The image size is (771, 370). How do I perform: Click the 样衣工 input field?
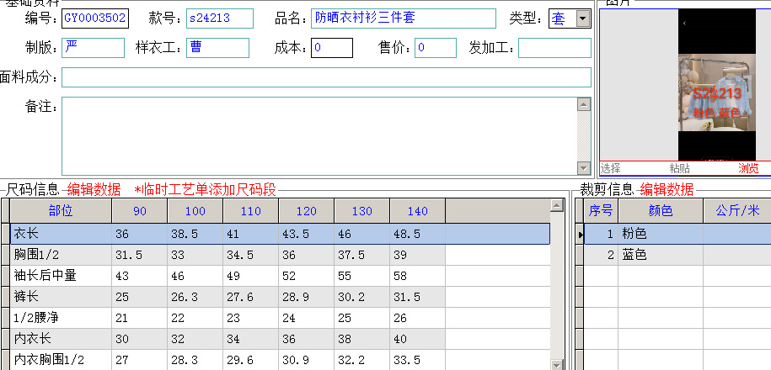click(x=218, y=48)
